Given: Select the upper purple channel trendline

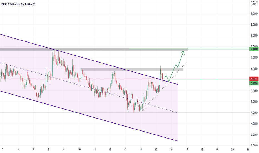Looking at the screenshot, I should (89, 59).
